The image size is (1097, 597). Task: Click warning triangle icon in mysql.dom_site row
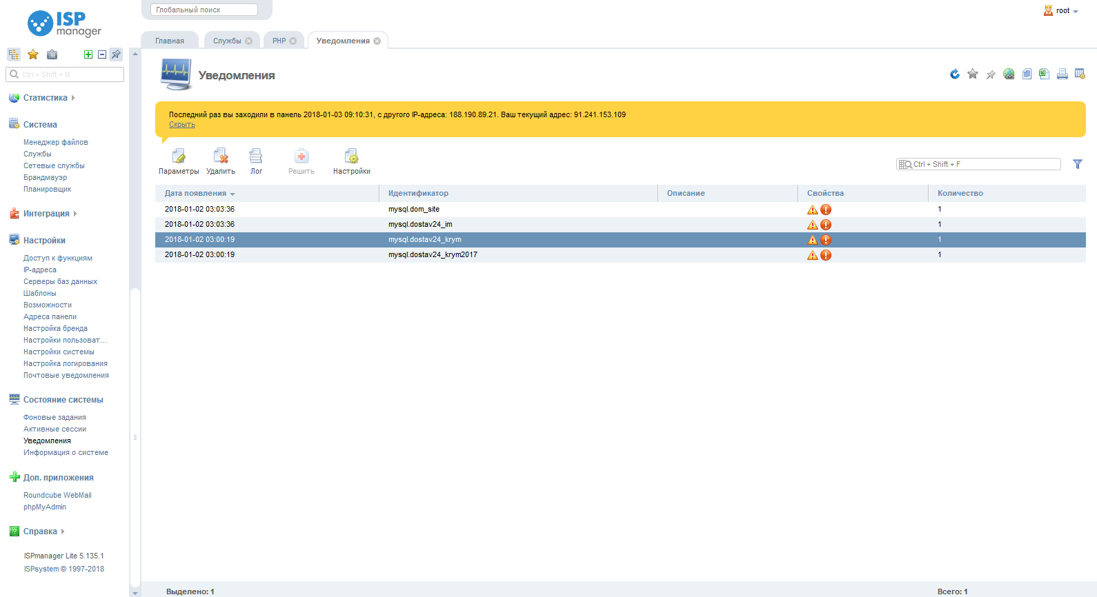(813, 210)
